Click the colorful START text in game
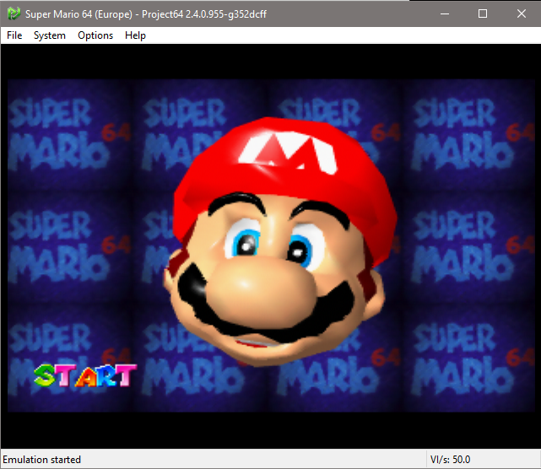This screenshot has width=541, height=469. (85, 375)
